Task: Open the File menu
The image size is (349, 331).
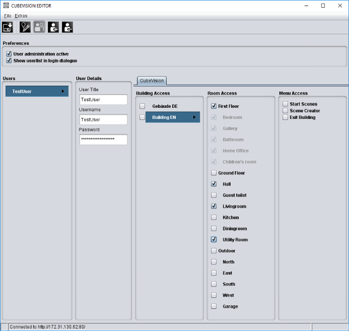Action: click(8, 16)
